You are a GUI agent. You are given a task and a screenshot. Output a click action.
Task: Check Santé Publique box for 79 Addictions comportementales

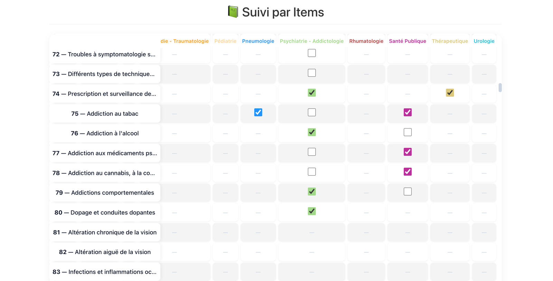407,191
